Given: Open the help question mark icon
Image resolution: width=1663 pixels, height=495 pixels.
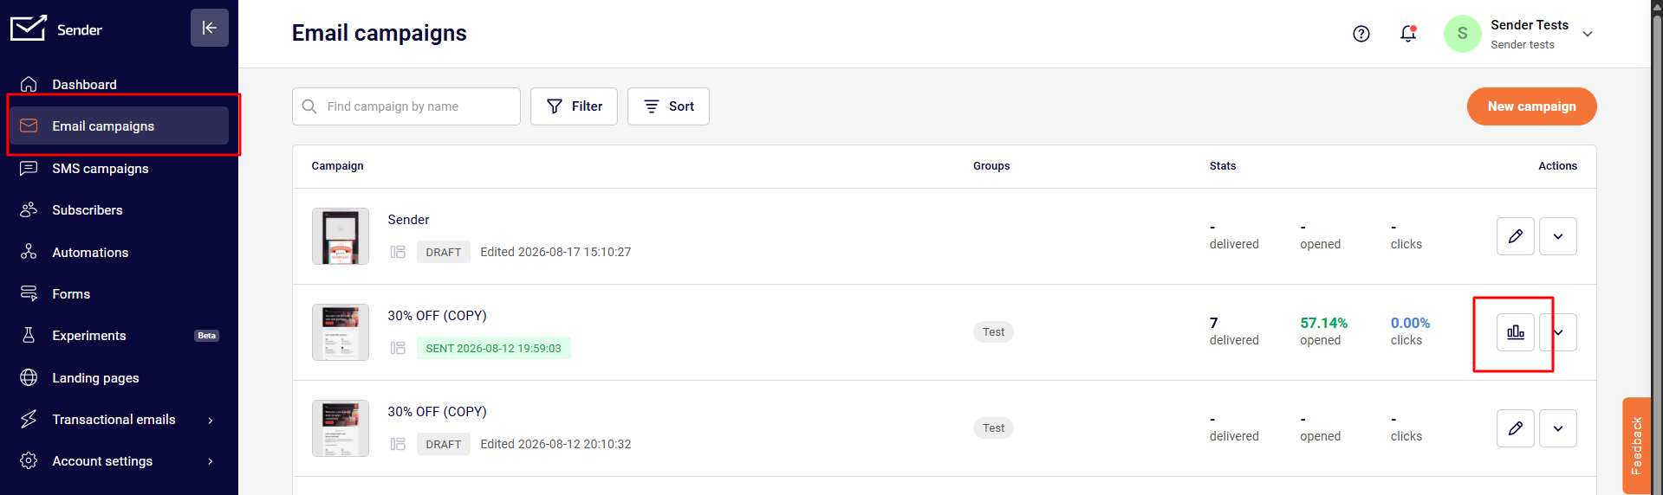Looking at the screenshot, I should [1361, 34].
